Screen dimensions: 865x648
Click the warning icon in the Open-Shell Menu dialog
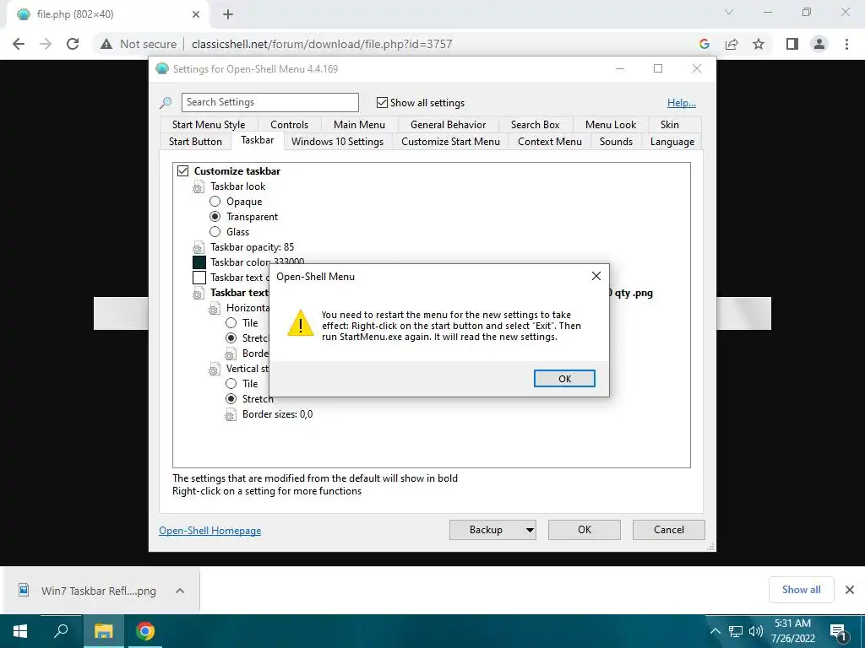click(x=301, y=323)
